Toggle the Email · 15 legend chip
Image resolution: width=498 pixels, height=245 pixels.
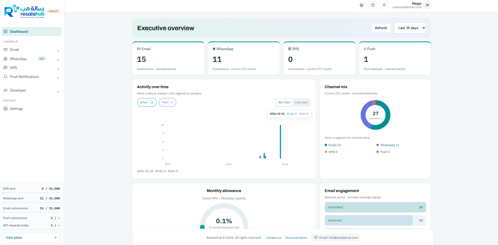pyautogui.click(x=147, y=102)
